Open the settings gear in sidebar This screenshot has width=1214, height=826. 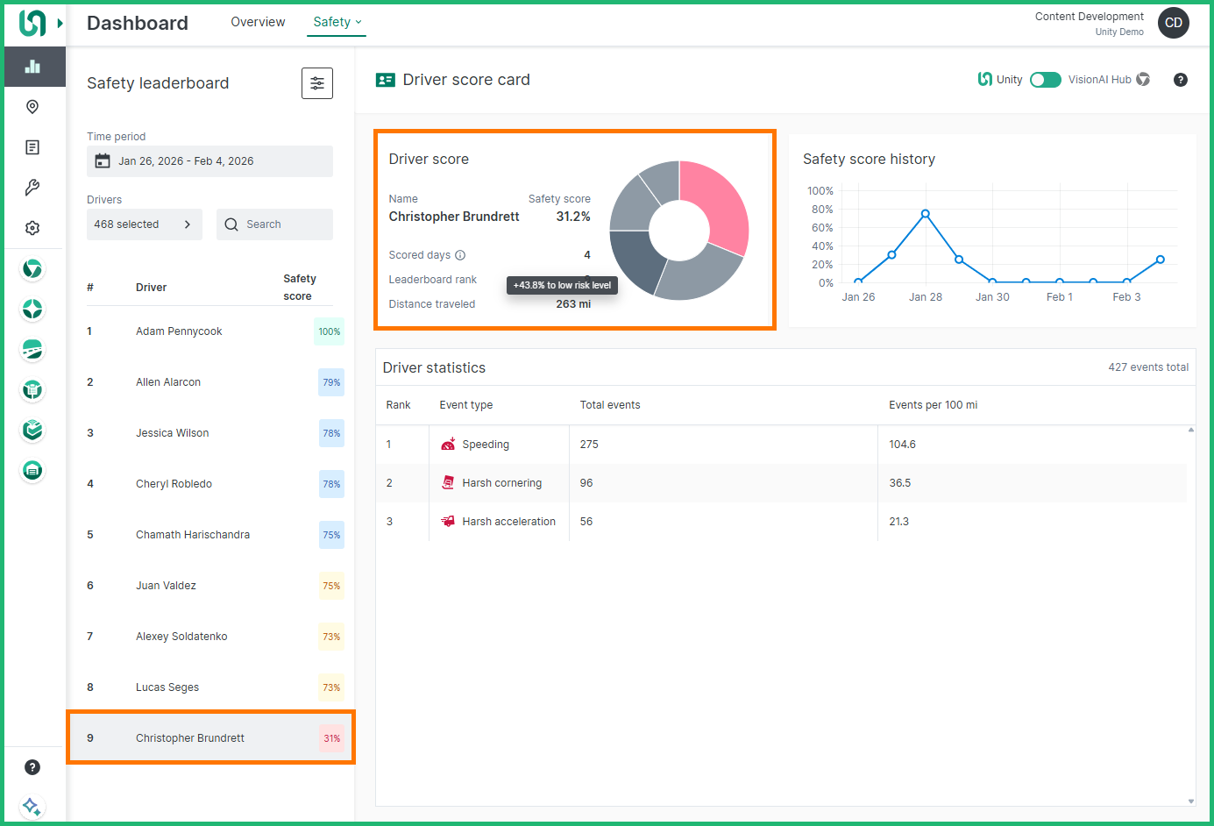pyautogui.click(x=32, y=228)
